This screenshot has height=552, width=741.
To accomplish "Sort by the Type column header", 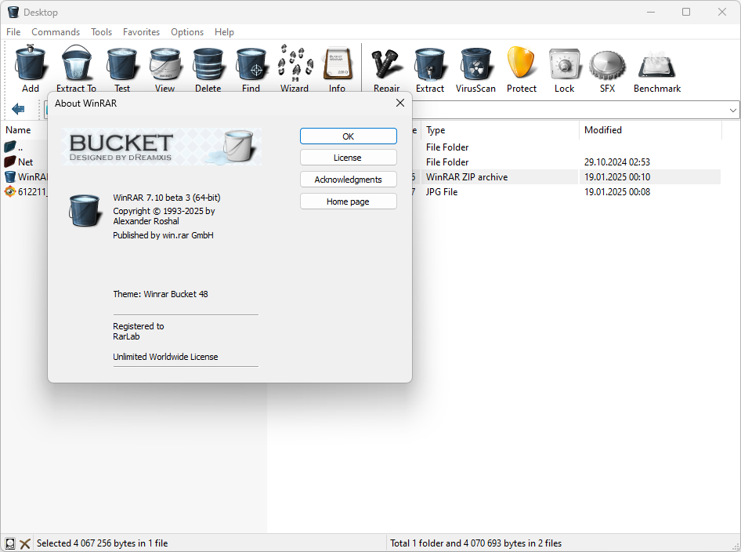I will (x=500, y=129).
